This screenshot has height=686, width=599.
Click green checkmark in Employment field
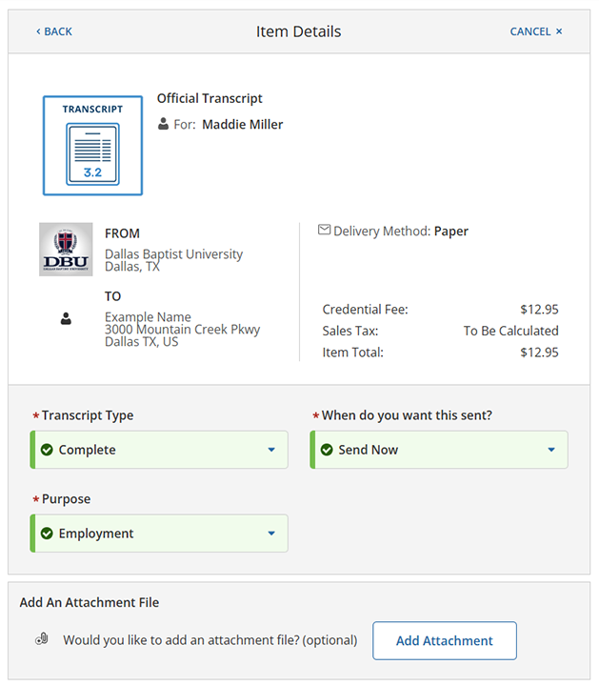[x=47, y=534]
